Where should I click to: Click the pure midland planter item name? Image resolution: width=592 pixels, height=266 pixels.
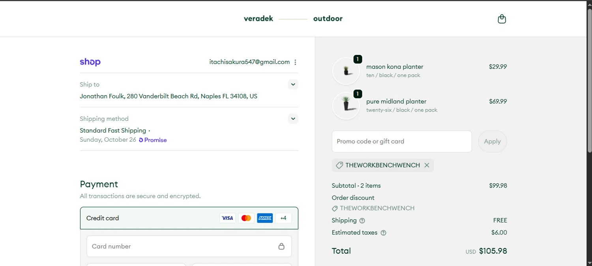(396, 101)
